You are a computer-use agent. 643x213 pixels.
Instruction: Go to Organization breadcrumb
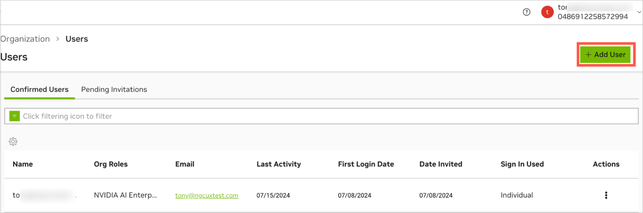pyautogui.click(x=25, y=39)
